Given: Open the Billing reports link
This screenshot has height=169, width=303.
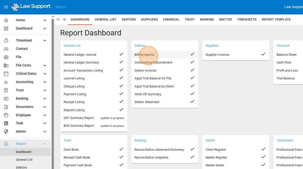Looking at the screenshot, I should click(x=144, y=55).
